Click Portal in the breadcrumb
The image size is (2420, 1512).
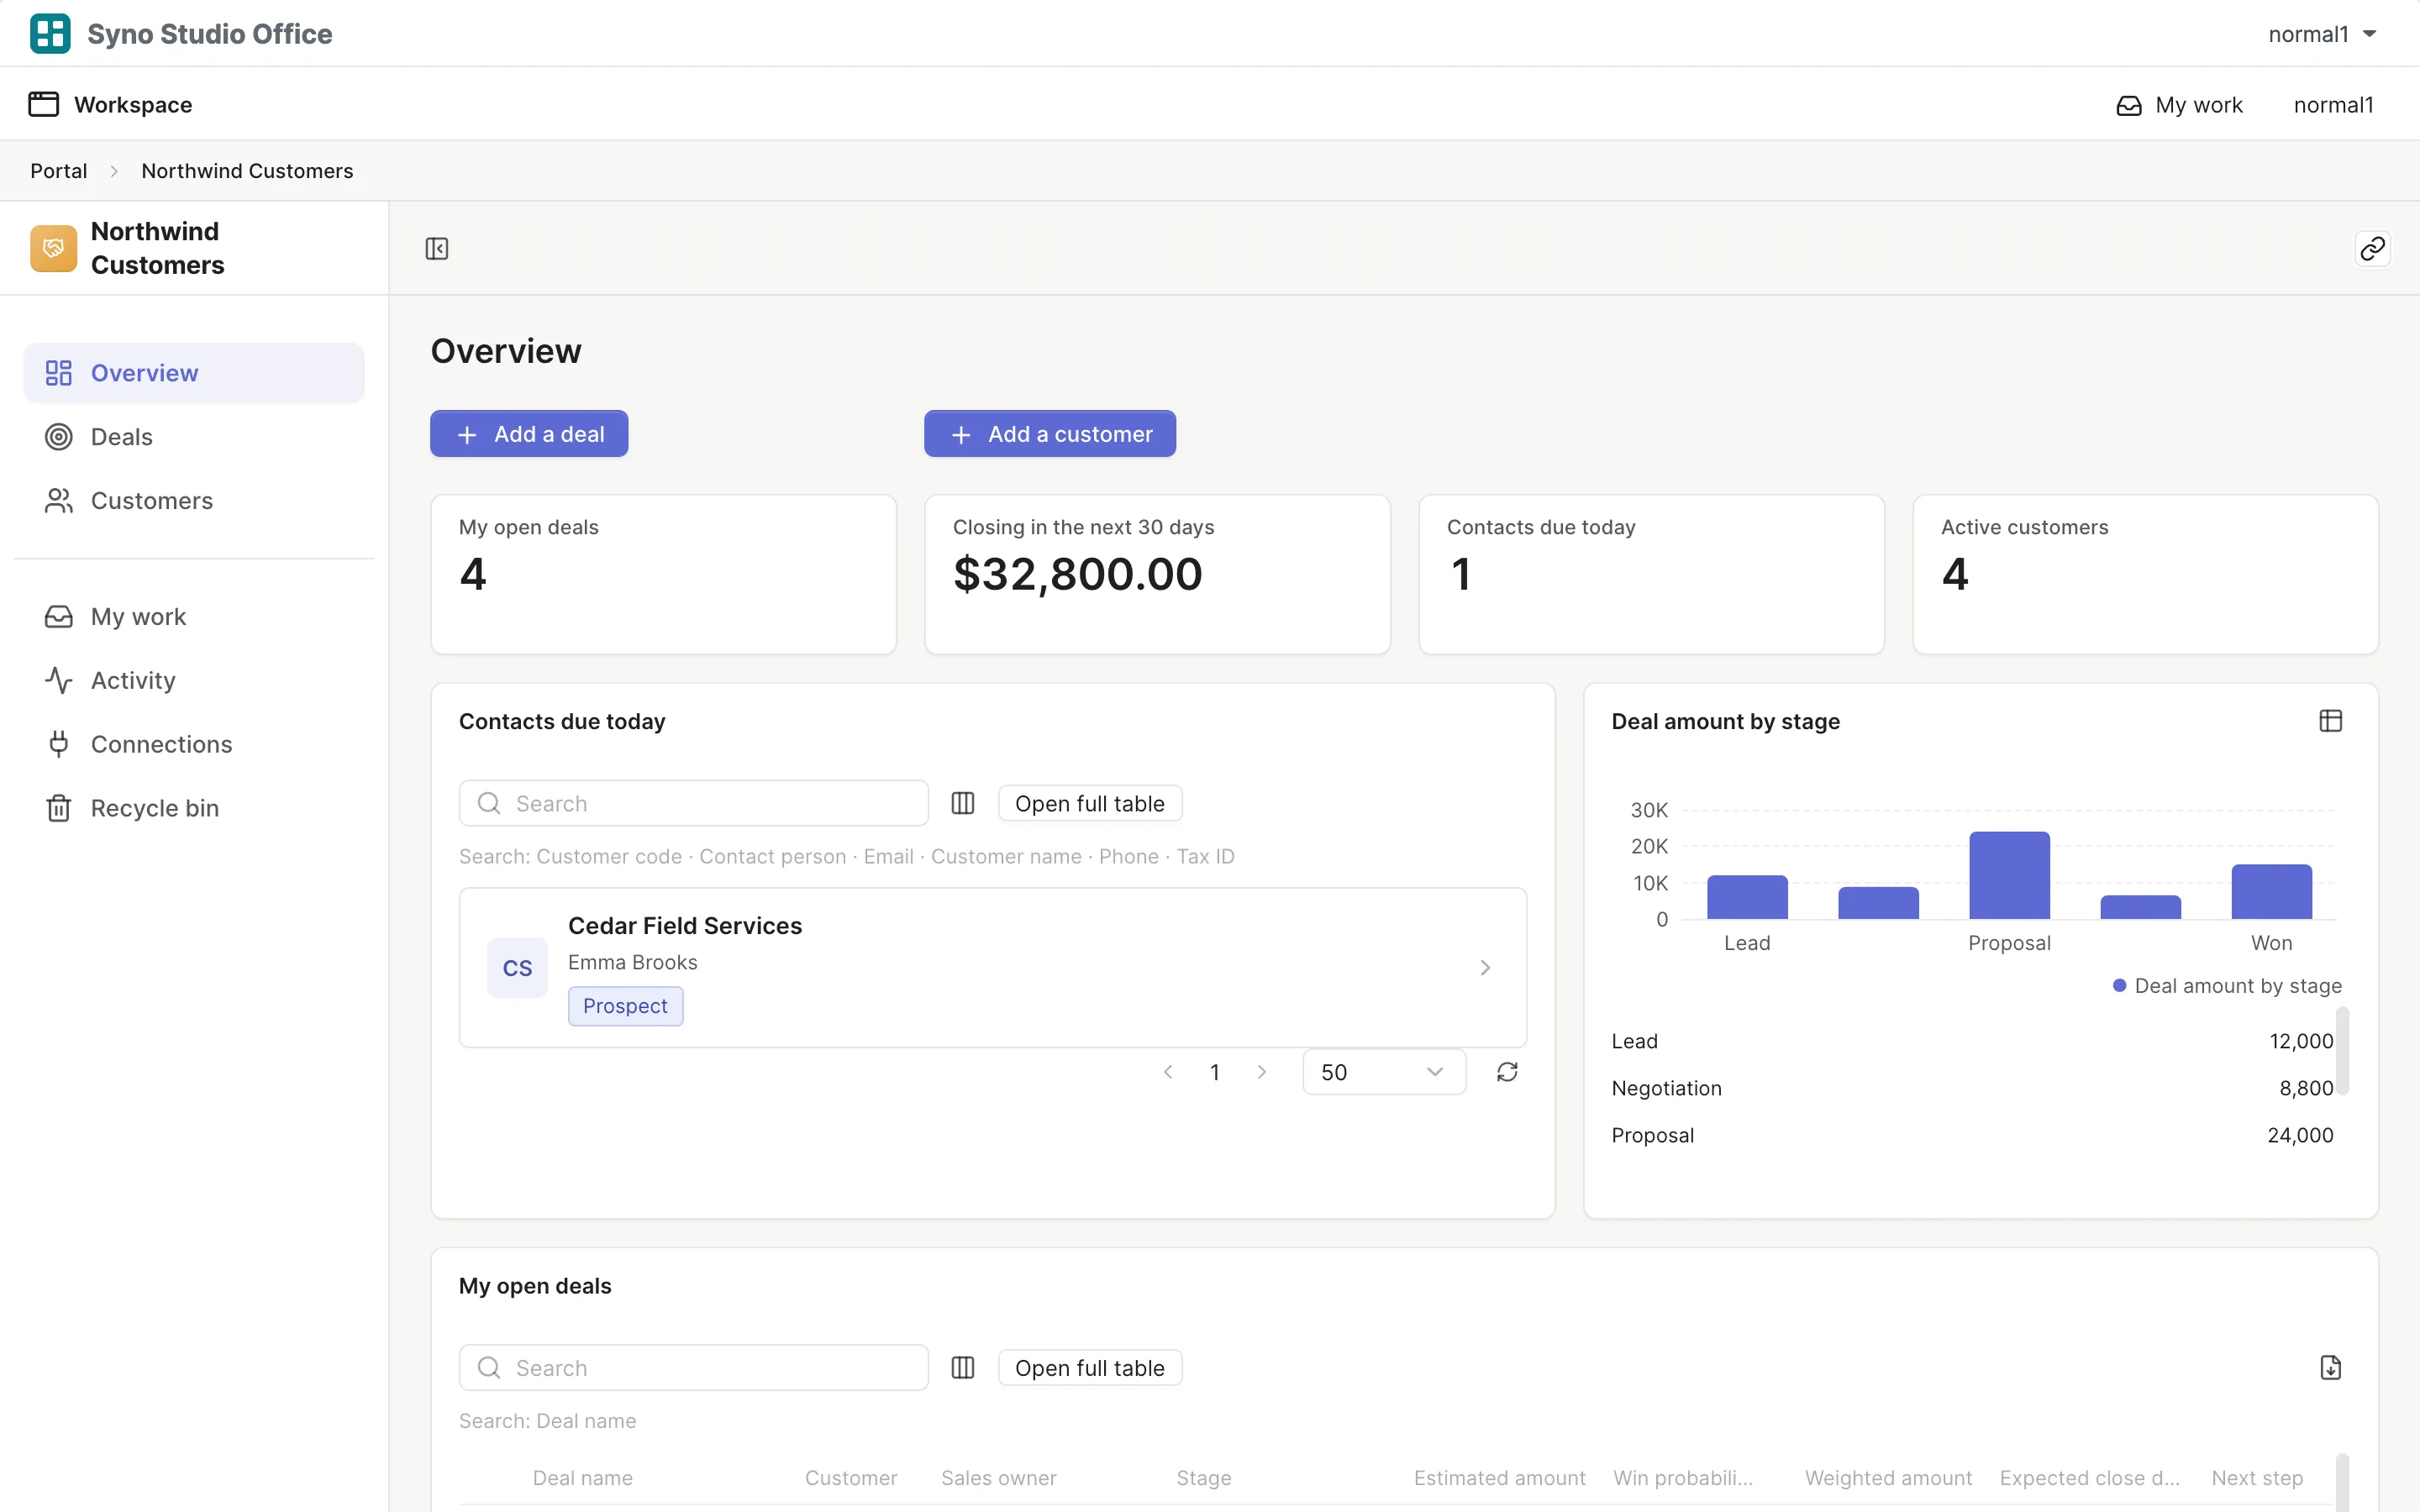point(59,171)
